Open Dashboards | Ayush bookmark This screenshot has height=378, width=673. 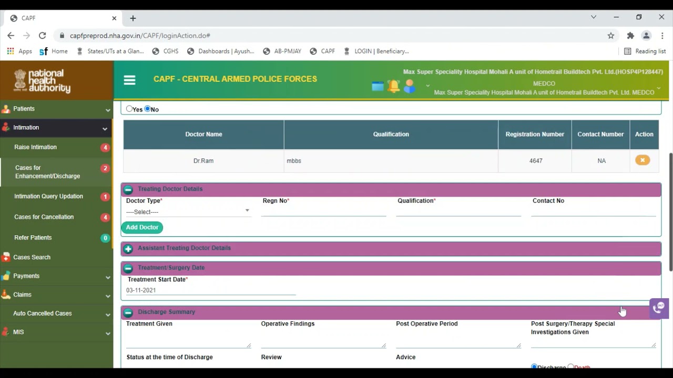click(220, 51)
